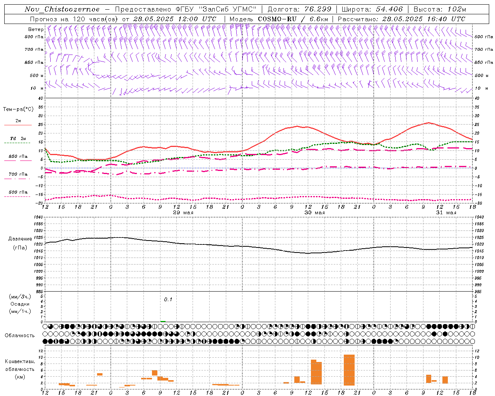Click the "Тем-ра(°C)" temperature panel label
The width and height of the screenshot is (495, 396).
pos(18,109)
